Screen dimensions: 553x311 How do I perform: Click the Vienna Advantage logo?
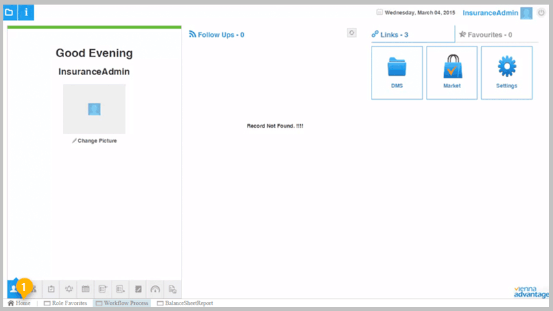click(531, 292)
